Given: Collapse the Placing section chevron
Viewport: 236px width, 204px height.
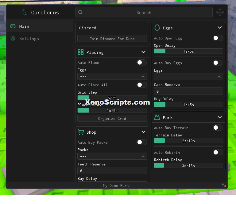Looking at the screenshot, I should point(143,52).
